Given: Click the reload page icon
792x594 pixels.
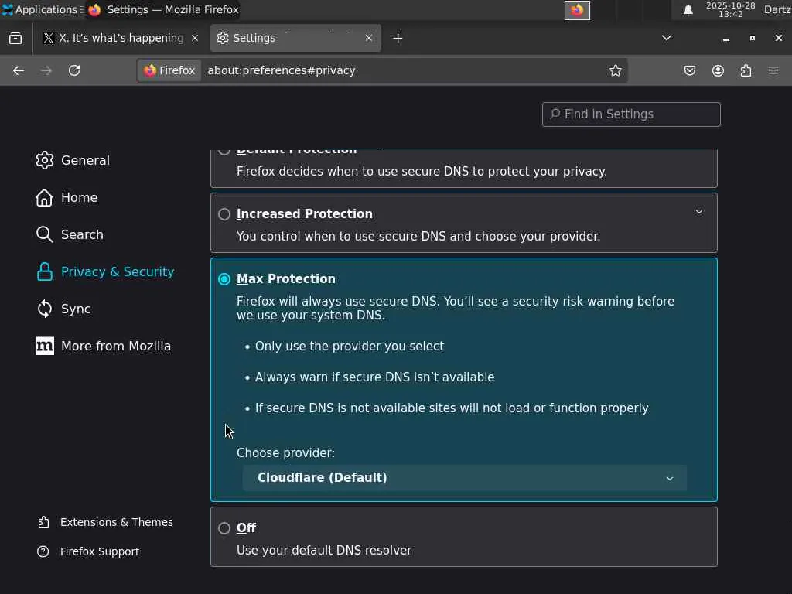Looking at the screenshot, I should (x=74, y=70).
